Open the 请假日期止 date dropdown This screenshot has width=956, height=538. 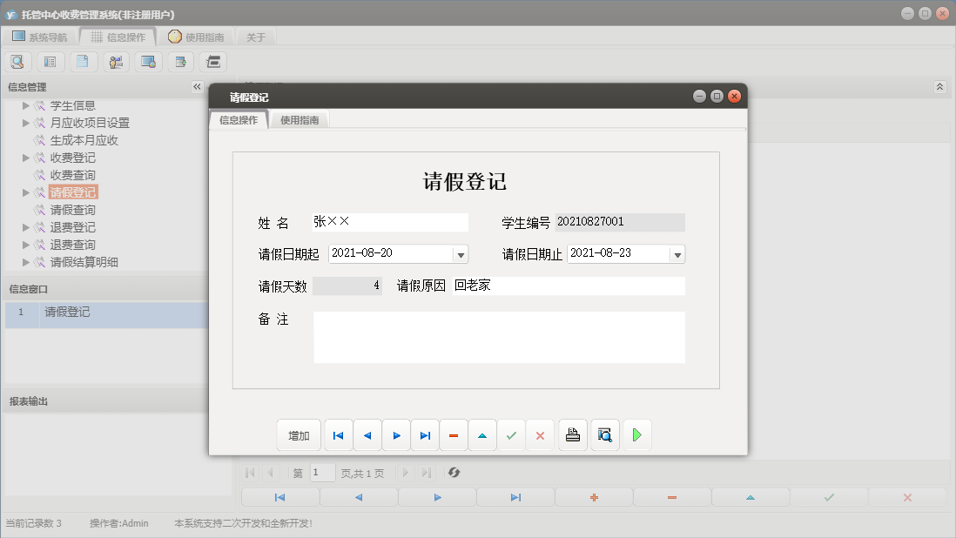(x=677, y=253)
